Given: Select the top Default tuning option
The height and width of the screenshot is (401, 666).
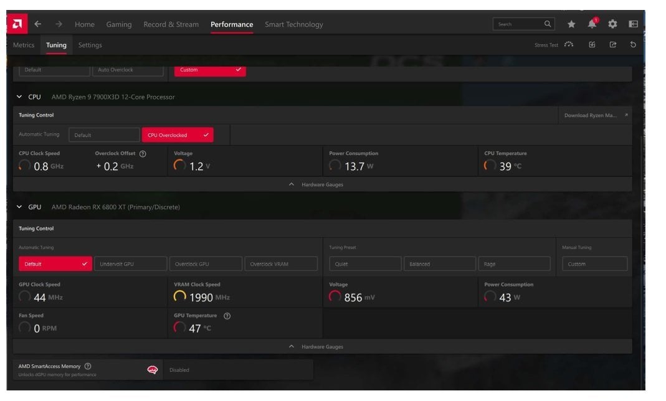Looking at the screenshot, I should (x=54, y=70).
